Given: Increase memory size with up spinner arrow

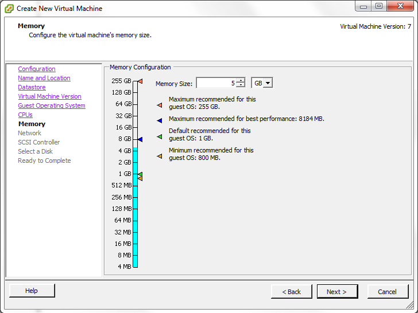Looking at the screenshot, I should click(x=241, y=80).
